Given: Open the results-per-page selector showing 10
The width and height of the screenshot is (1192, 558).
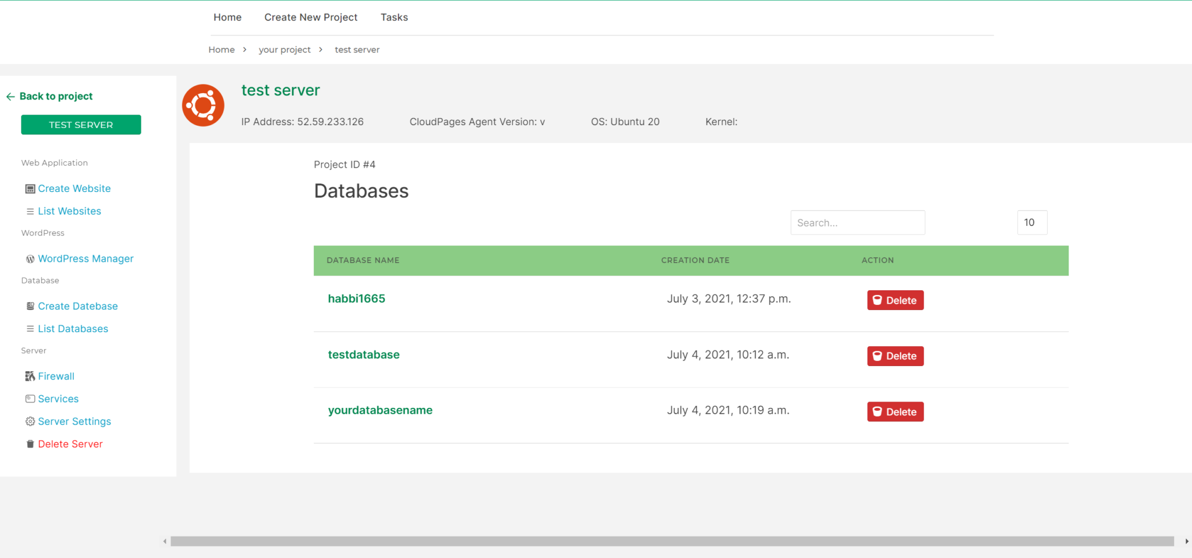Looking at the screenshot, I should point(1032,222).
